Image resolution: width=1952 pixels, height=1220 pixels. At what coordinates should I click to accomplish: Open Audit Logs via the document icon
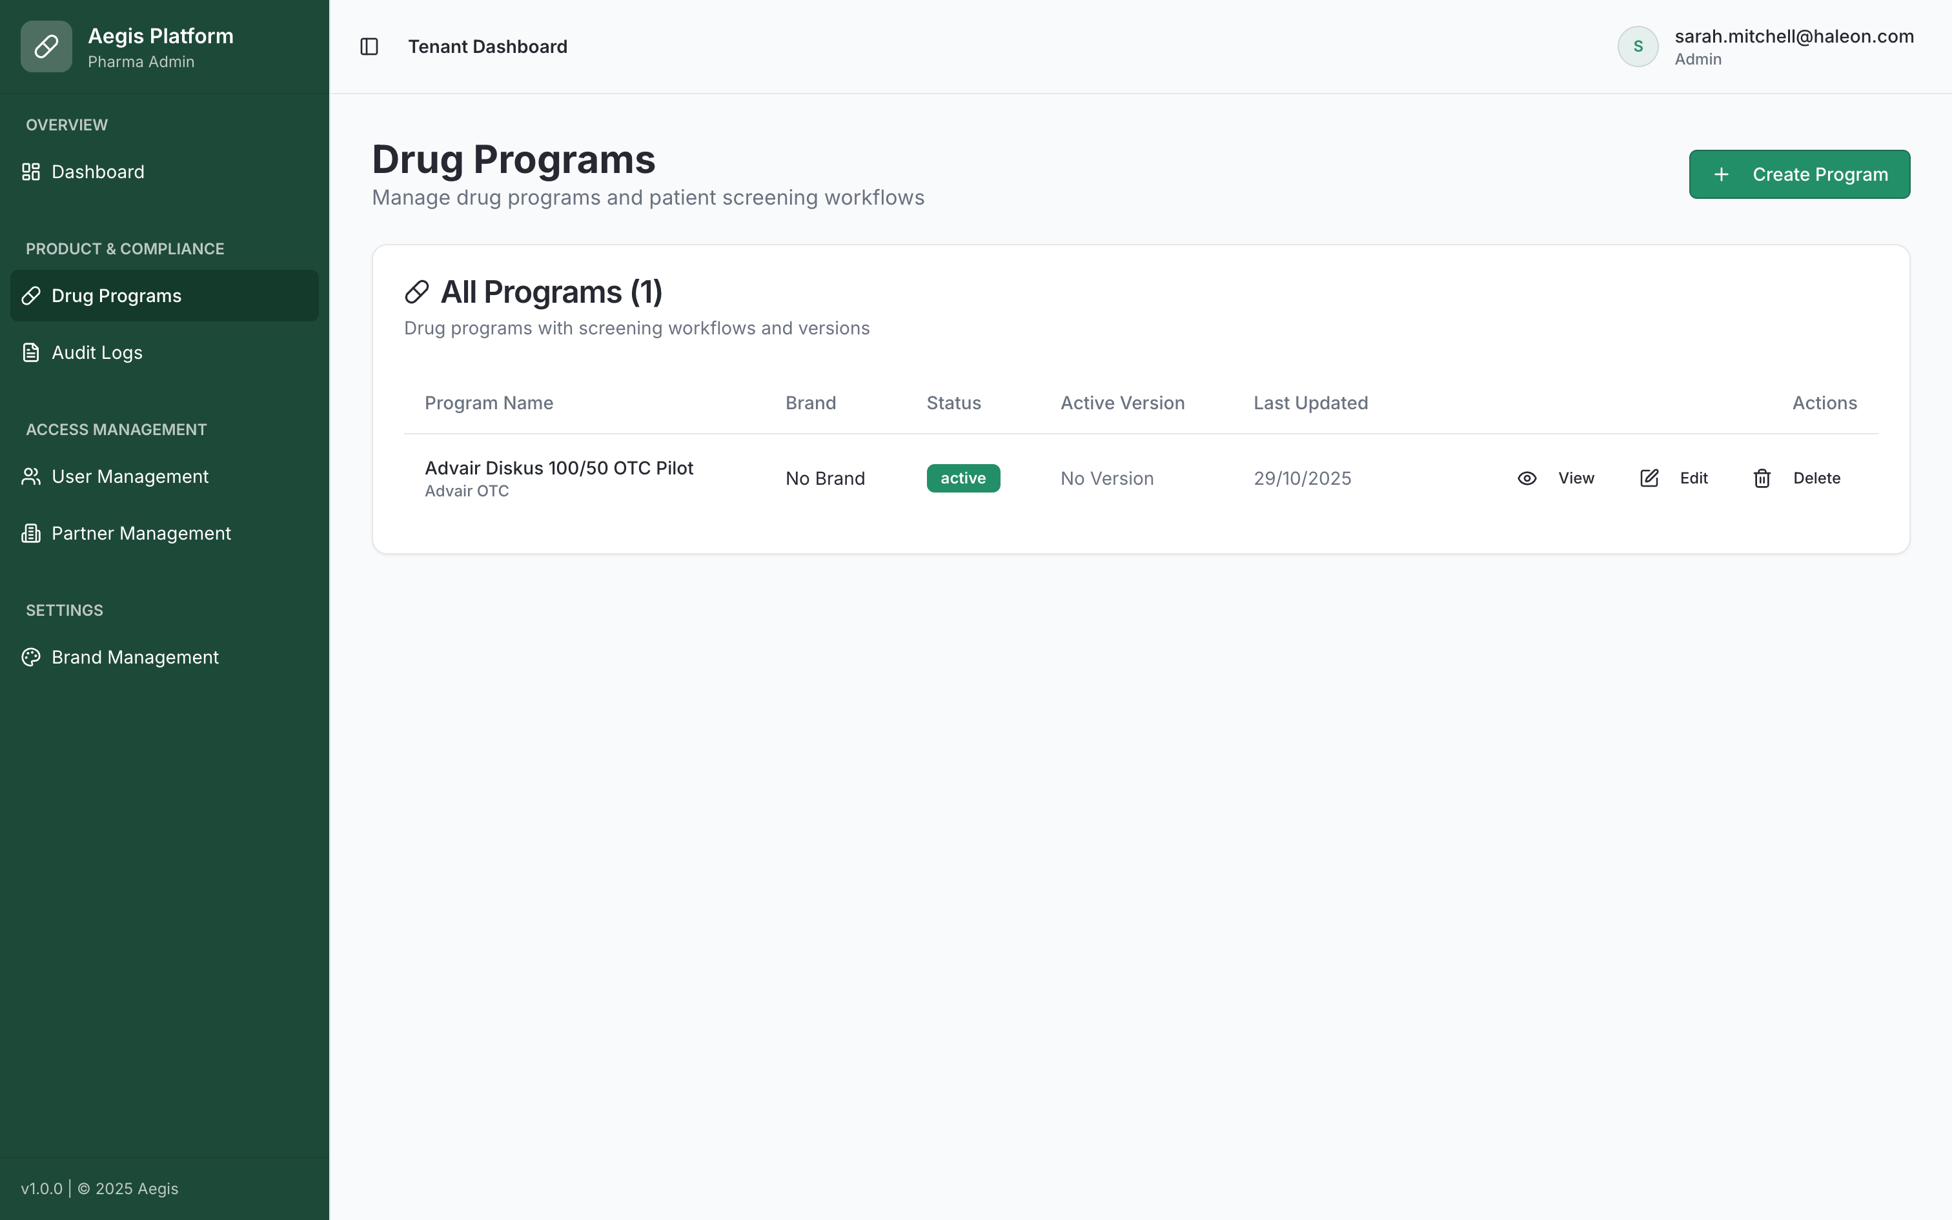[x=30, y=352]
